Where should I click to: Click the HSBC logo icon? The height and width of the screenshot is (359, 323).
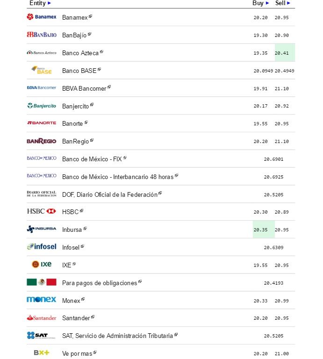coord(42,211)
